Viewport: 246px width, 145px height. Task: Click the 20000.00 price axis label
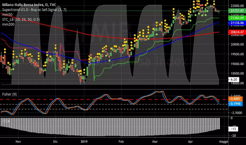(x=237, y=44)
